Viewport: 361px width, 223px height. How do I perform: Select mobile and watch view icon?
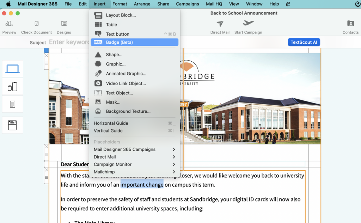(12, 87)
